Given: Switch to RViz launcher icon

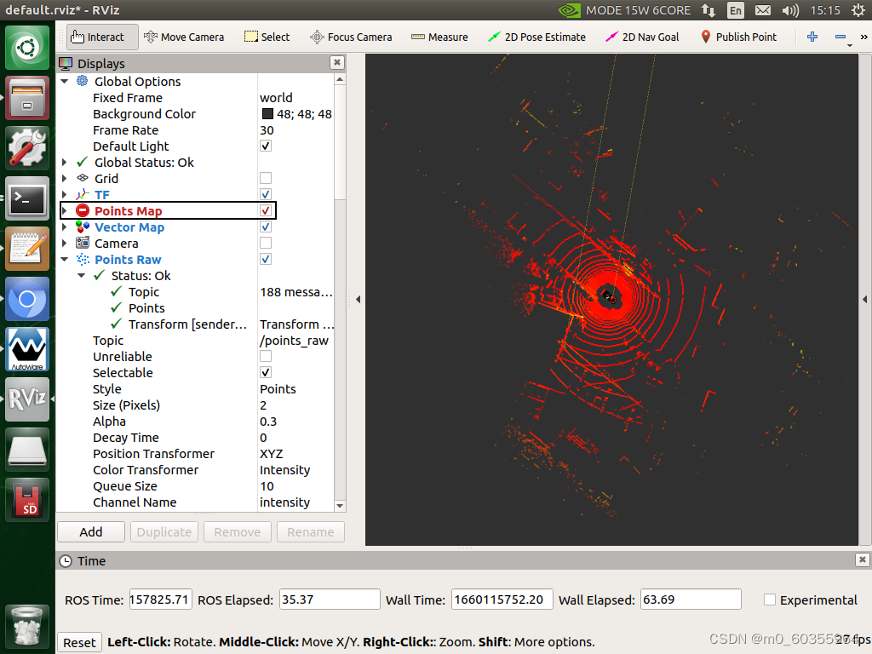Looking at the screenshot, I should pyautogui.click(x=27, y=399).
